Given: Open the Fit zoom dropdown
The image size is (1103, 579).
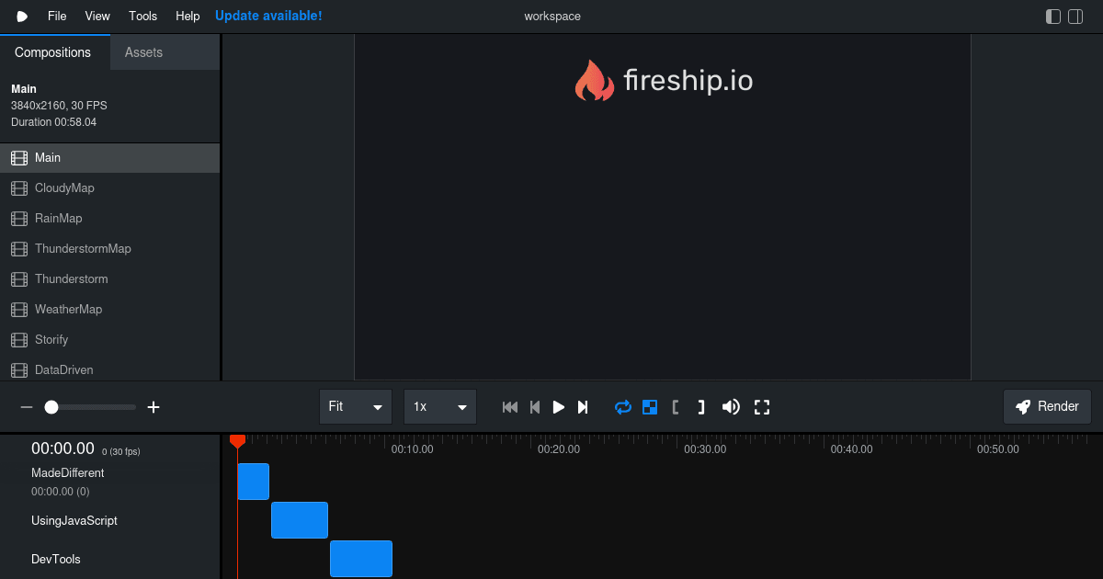Looking at the screenshot, I should click(356, 406).
